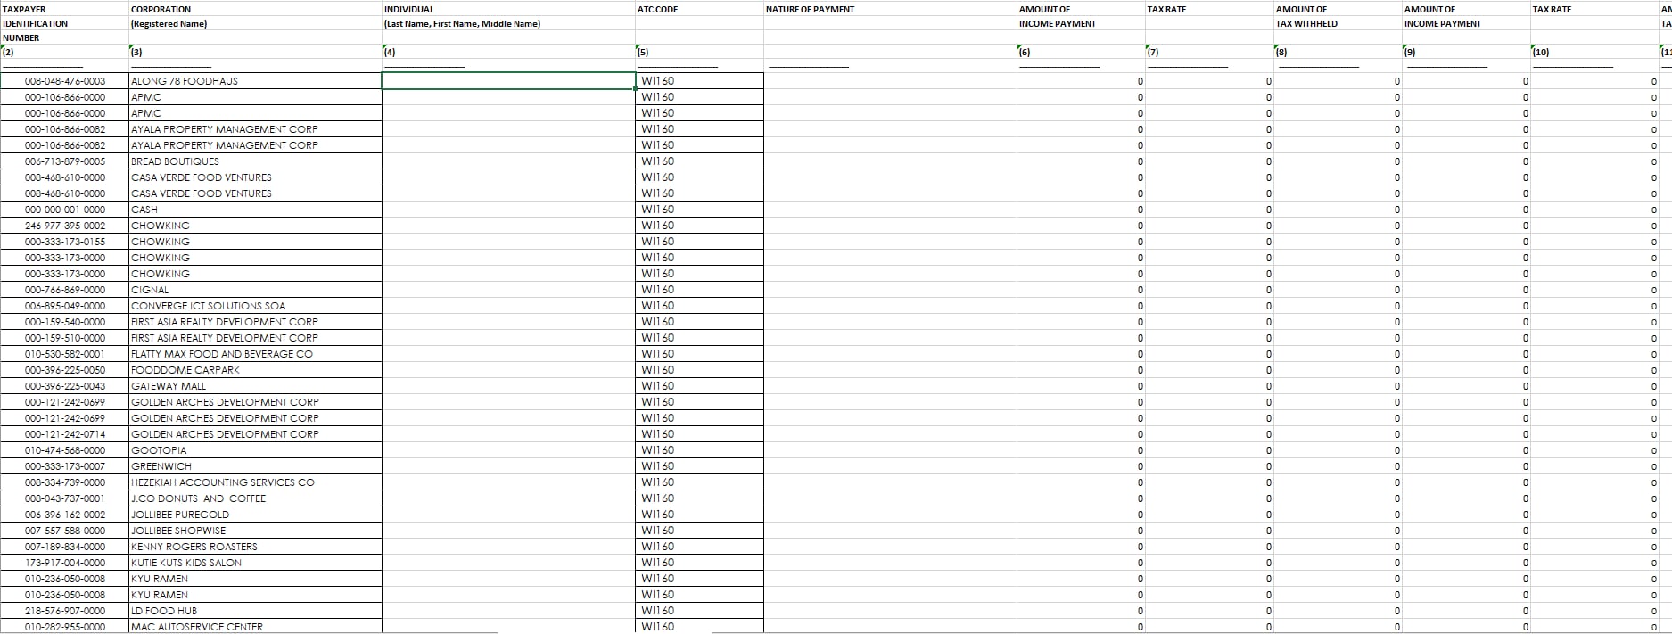Select the CASH corporation name cell

coord(255,210)
